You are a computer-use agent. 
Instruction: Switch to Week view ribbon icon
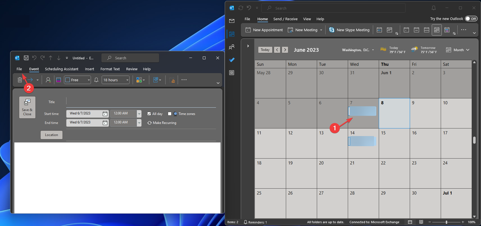coord(427,30)
